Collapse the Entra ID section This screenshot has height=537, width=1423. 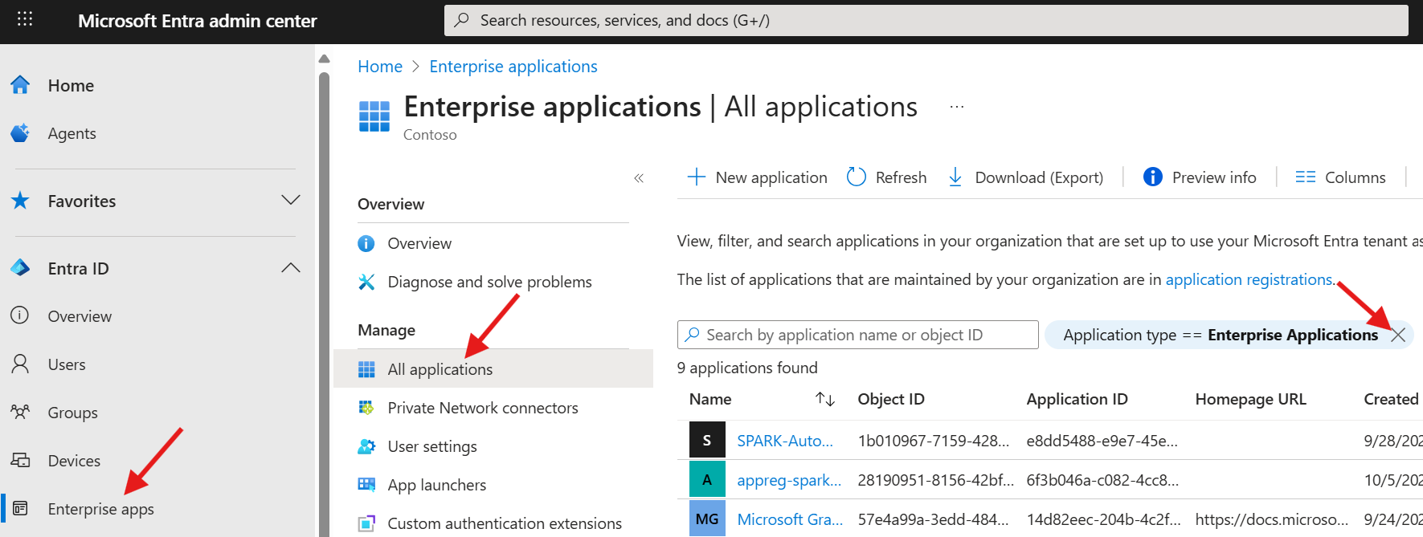(x=291, y=268)
